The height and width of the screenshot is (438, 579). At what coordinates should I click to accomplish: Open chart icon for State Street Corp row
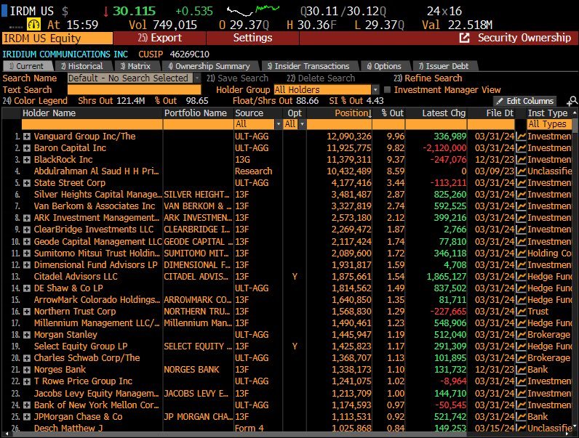[x=521, y=183]
